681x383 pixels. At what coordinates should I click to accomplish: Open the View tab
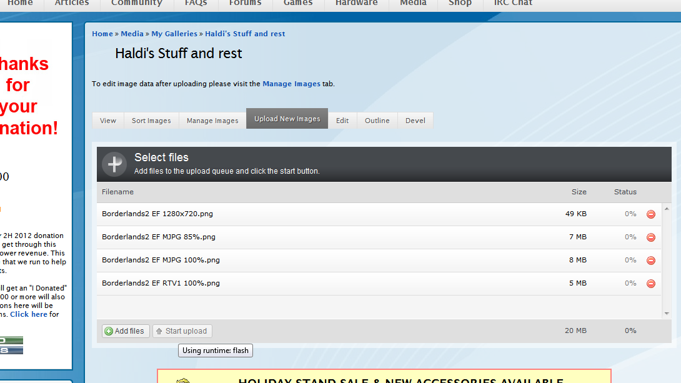107,121
